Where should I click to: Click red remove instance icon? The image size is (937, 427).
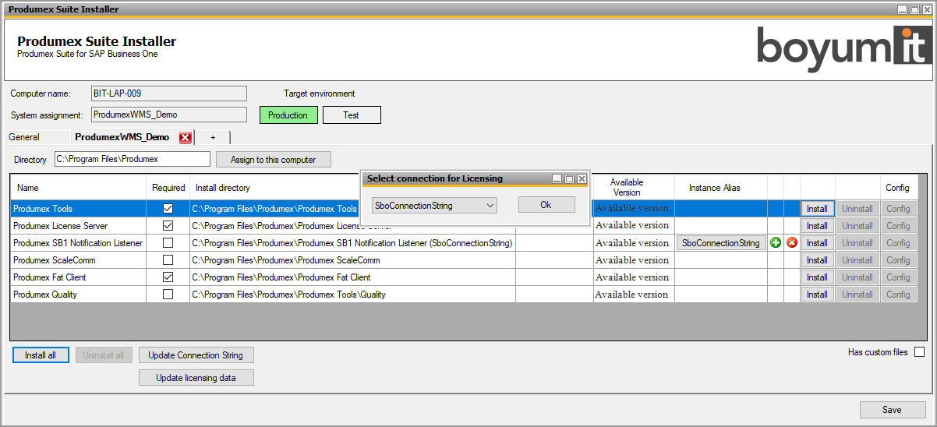792,243
